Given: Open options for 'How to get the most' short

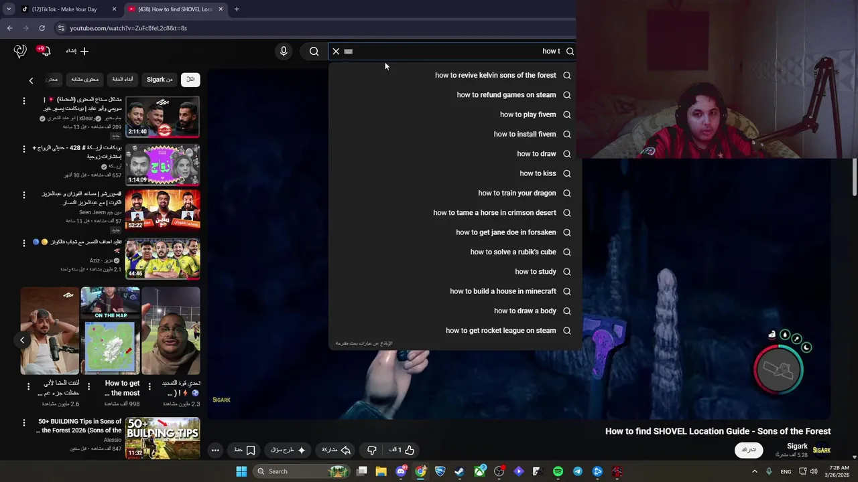Looking at the screenshot, I should pyautogui.click(x=88, y=386).
